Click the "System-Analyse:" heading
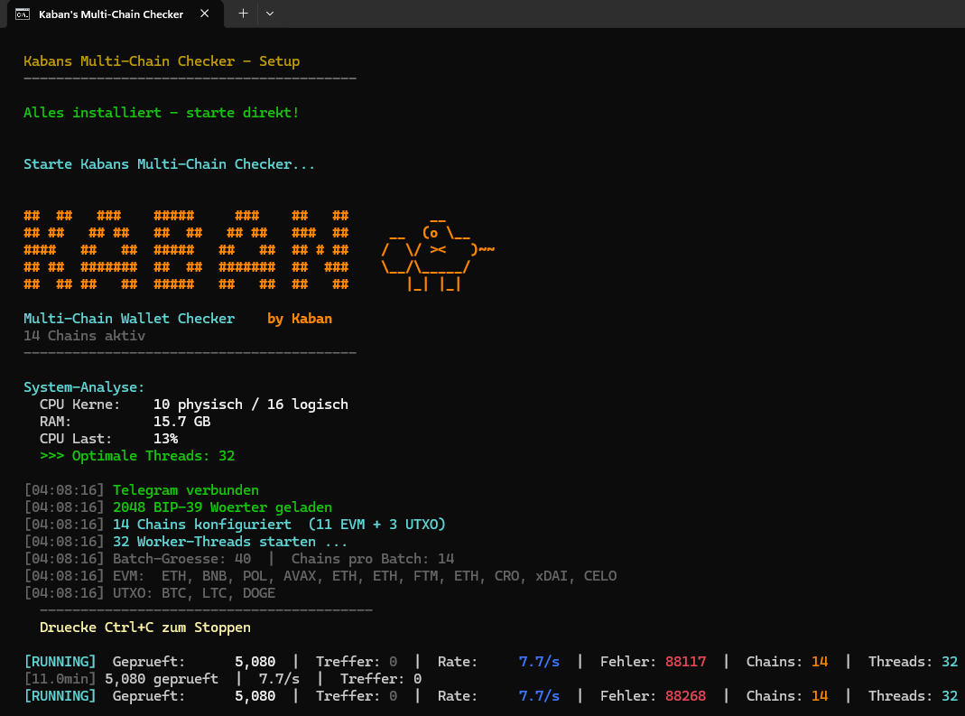 84,387
